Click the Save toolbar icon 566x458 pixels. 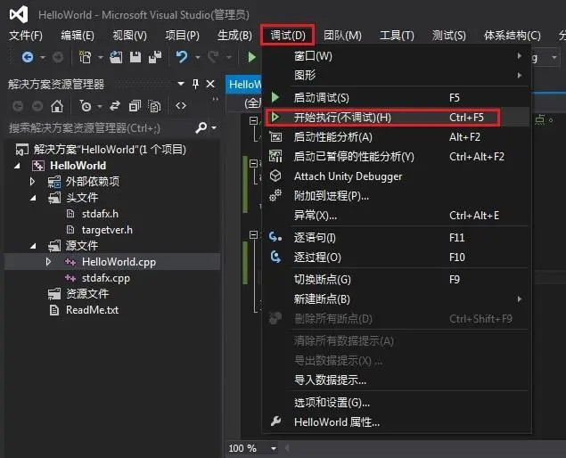tap(135, 57)
